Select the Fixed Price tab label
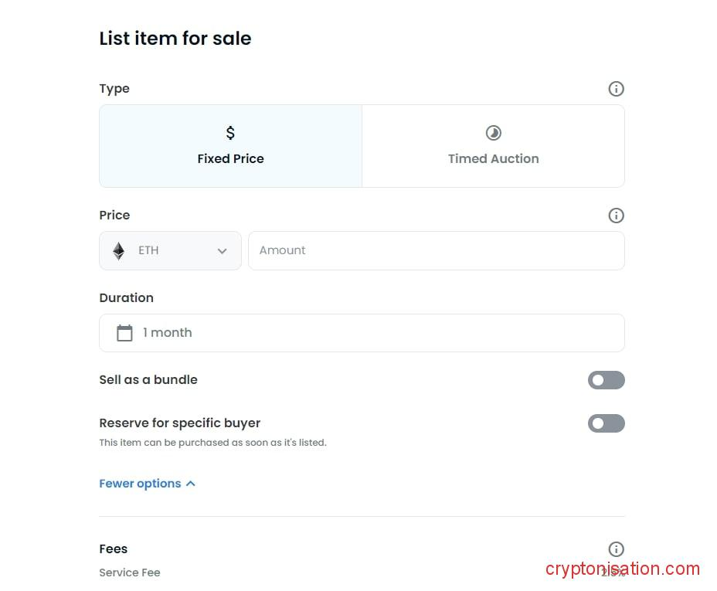The height and width of the screenshot is (591, 717). (230, 158)
